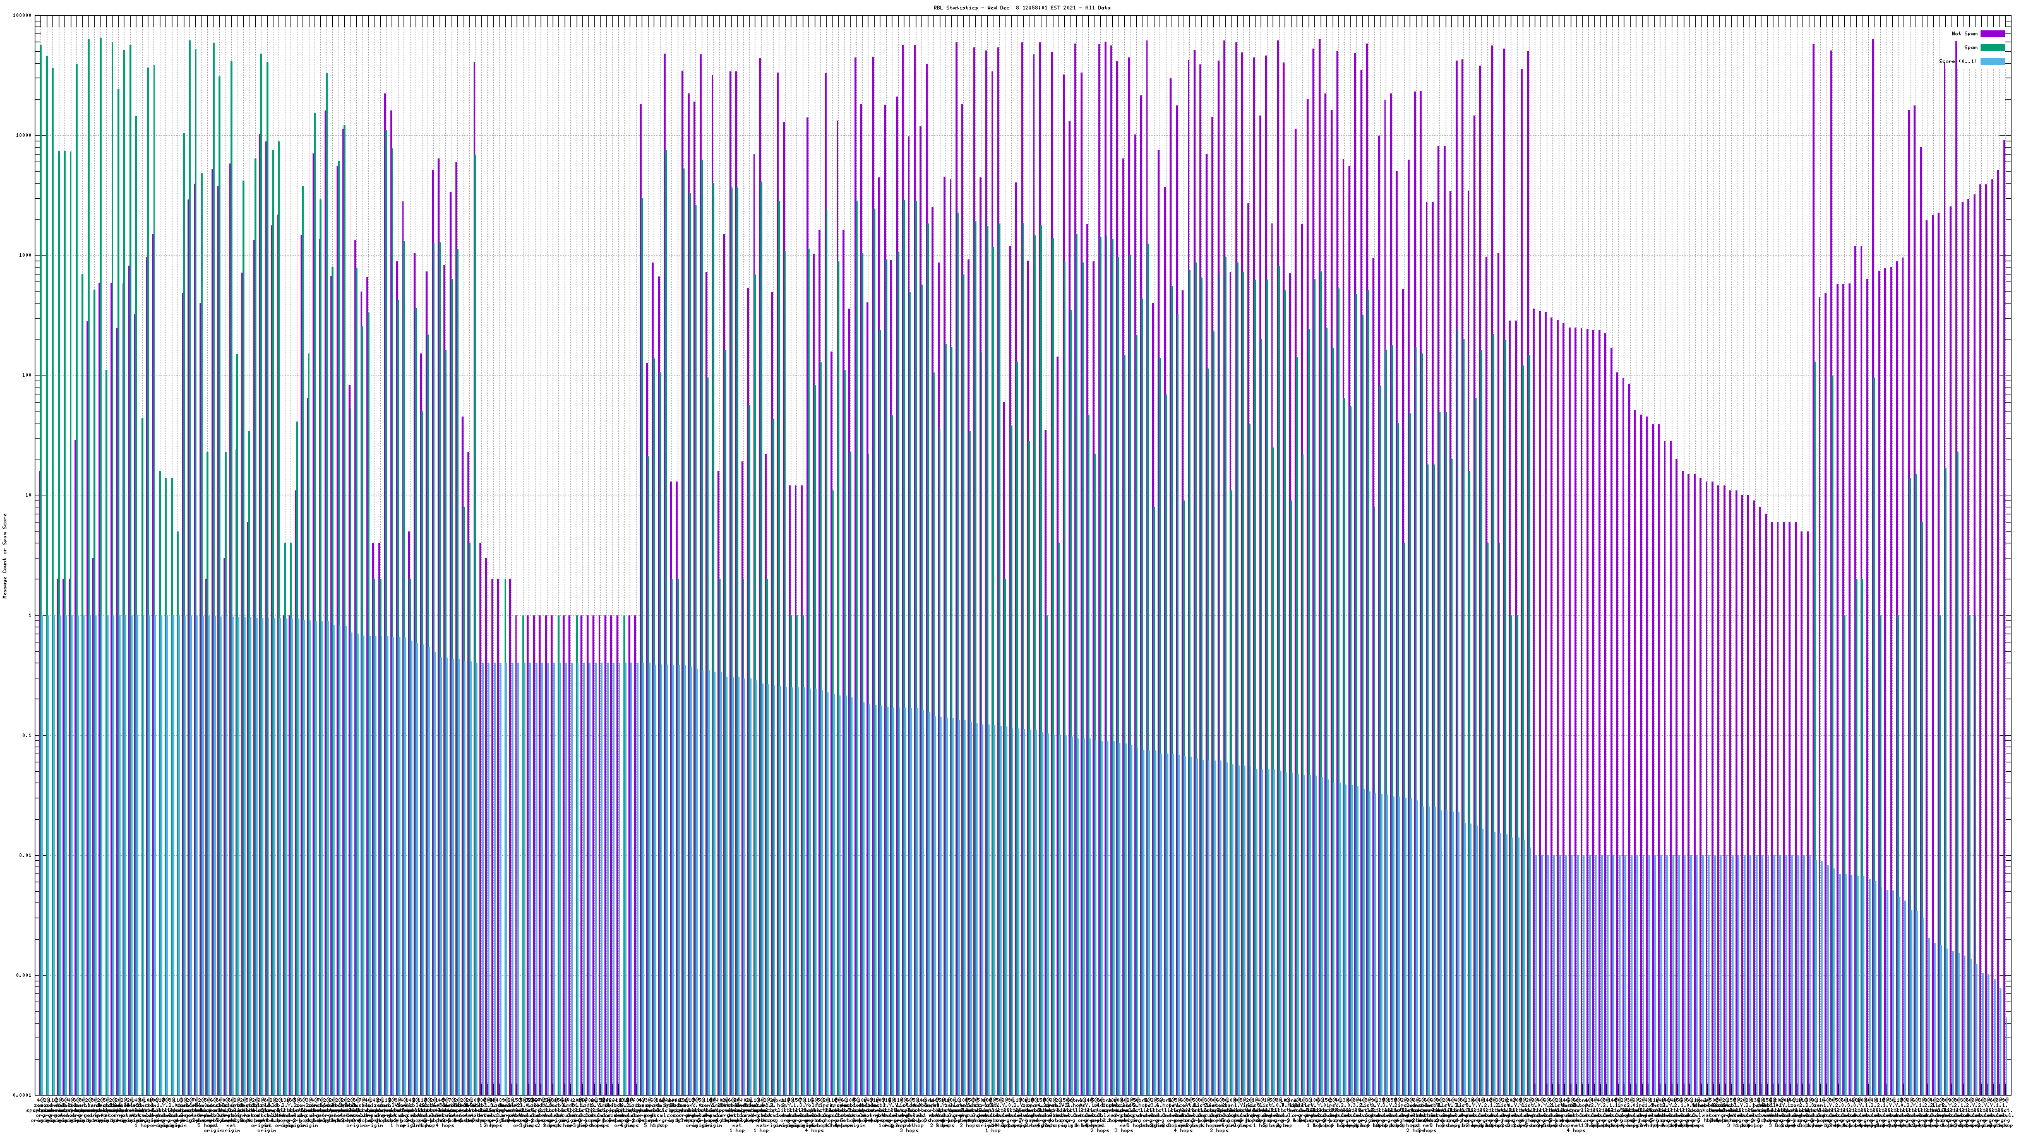Click the 1000 y-axis tick label
This screenshot has width=2021, height=1136.
point(26,255)
